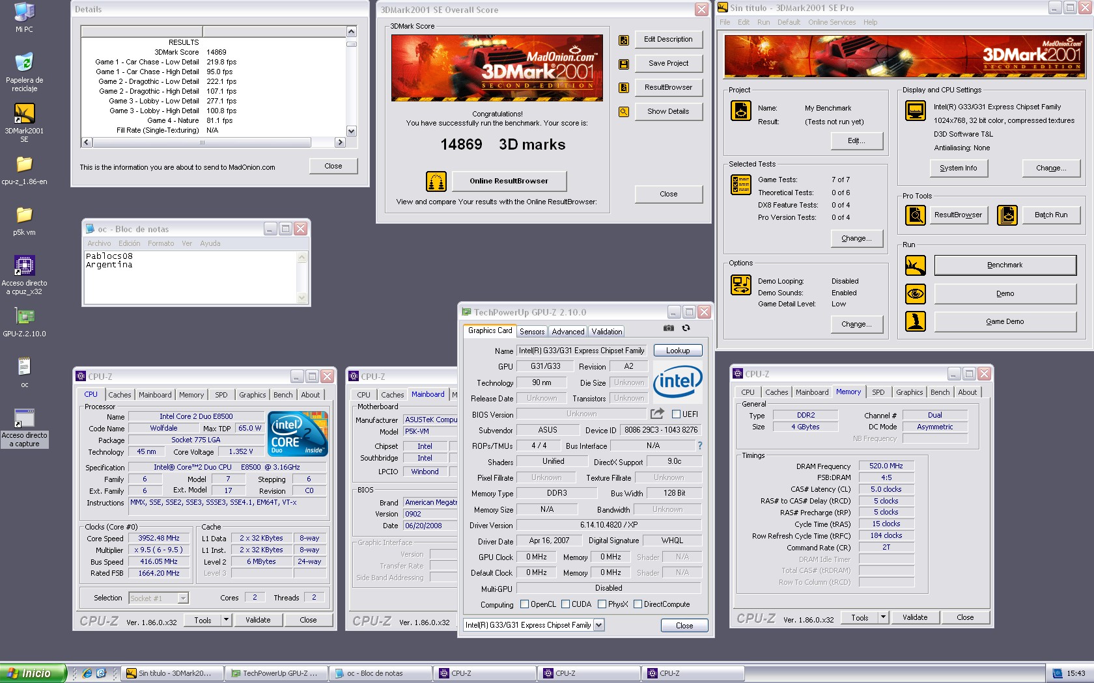
Task: Click Change... button under Selected Tests
Action: (x=856, y=238)
